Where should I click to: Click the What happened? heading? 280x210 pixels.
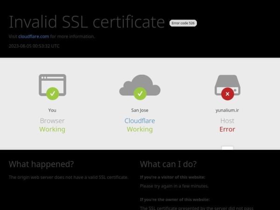(41, 164)
